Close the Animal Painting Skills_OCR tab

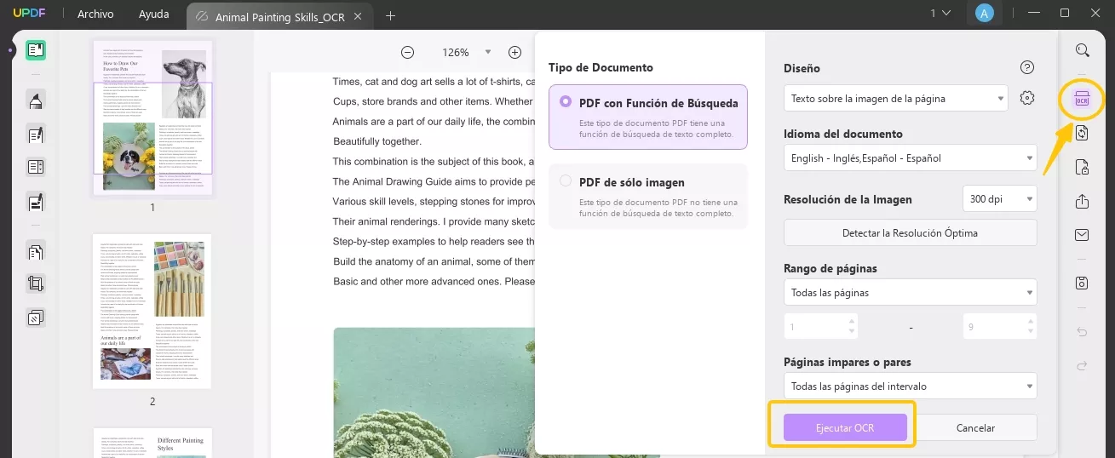(x=357, y=16)
